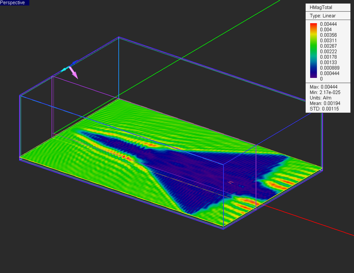The image size is (354, 273).
Task: Click the red top of the color bar
Action: coord(313,26)
